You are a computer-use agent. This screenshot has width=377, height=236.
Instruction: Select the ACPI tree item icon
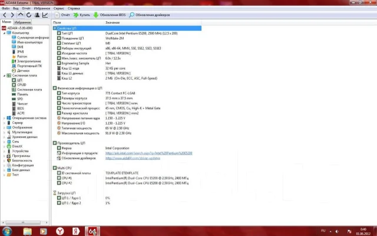tap(14, 113)
